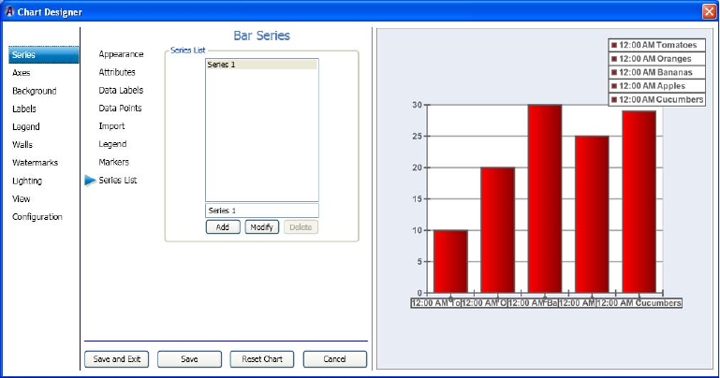Select the Series List sub-item
Image resolution: width=720 pixels, height=378 pixels.
[118, 181]
